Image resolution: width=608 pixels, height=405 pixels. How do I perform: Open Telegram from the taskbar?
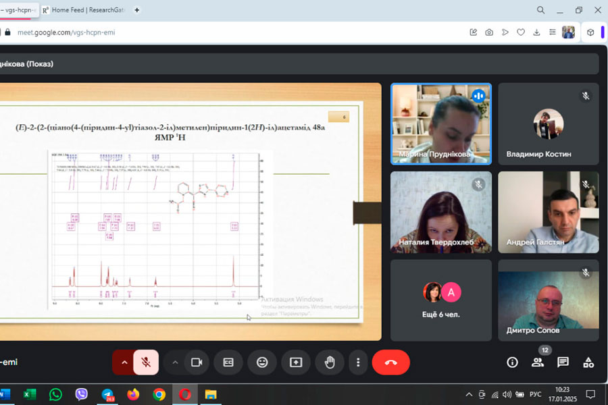point(107,394)
